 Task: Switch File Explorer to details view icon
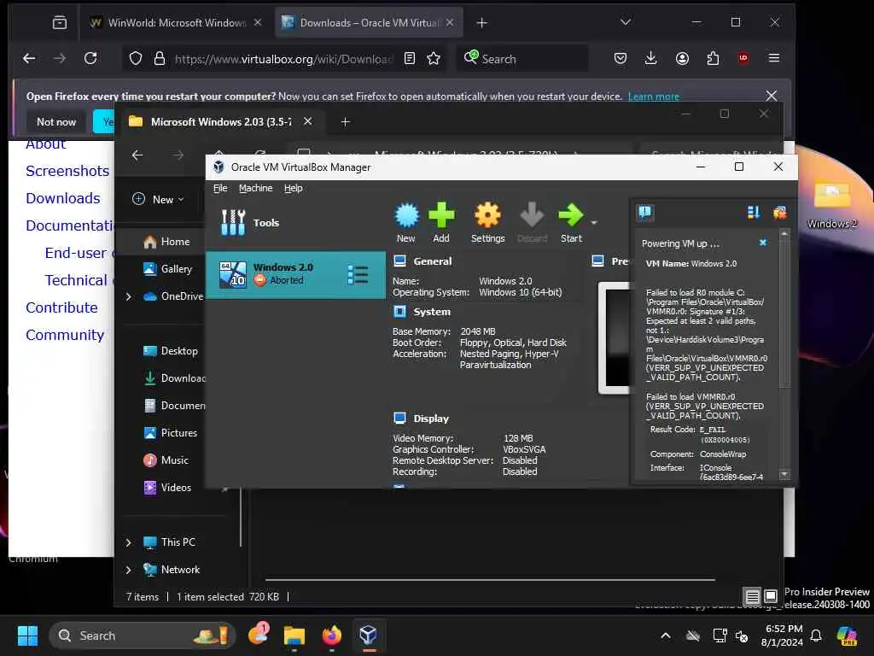click(752, 596)
